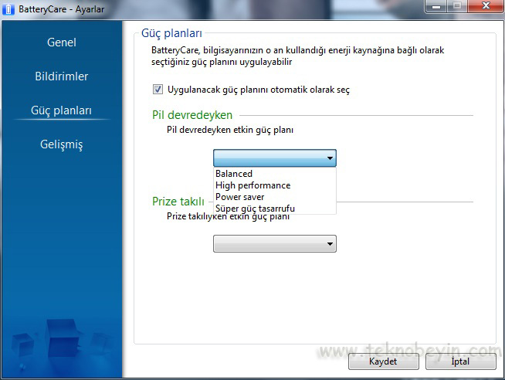Open the Genel settings tab

pos(62,42)
